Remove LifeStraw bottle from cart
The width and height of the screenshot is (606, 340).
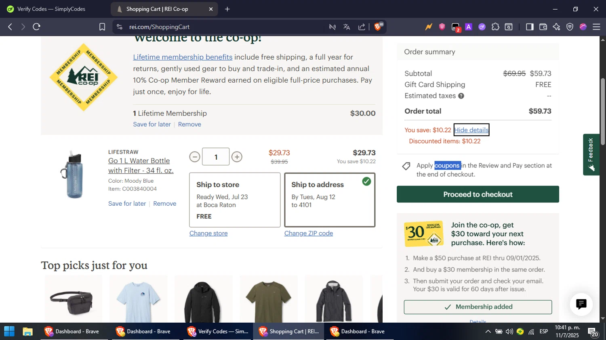pos(164,204)
